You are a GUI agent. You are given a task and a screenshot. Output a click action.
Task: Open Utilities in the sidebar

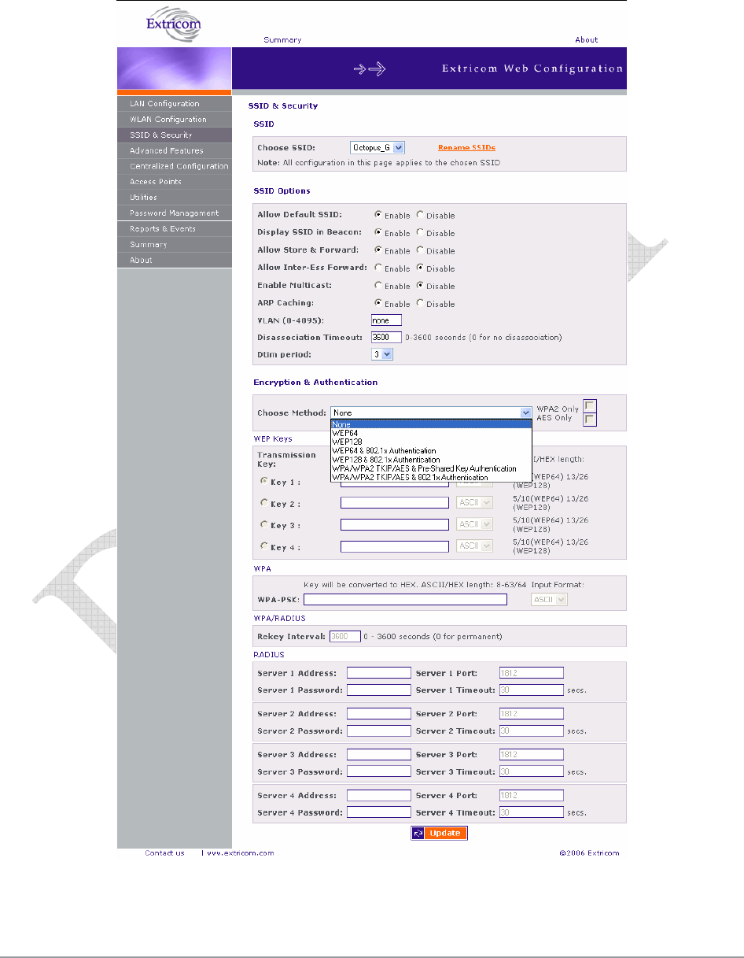click(x=174, y=198)
